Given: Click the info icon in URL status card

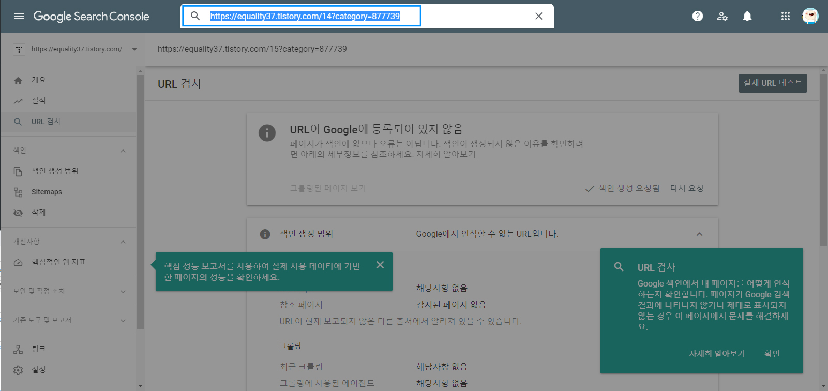Looking at the screenshot, I should pos(267,133).
